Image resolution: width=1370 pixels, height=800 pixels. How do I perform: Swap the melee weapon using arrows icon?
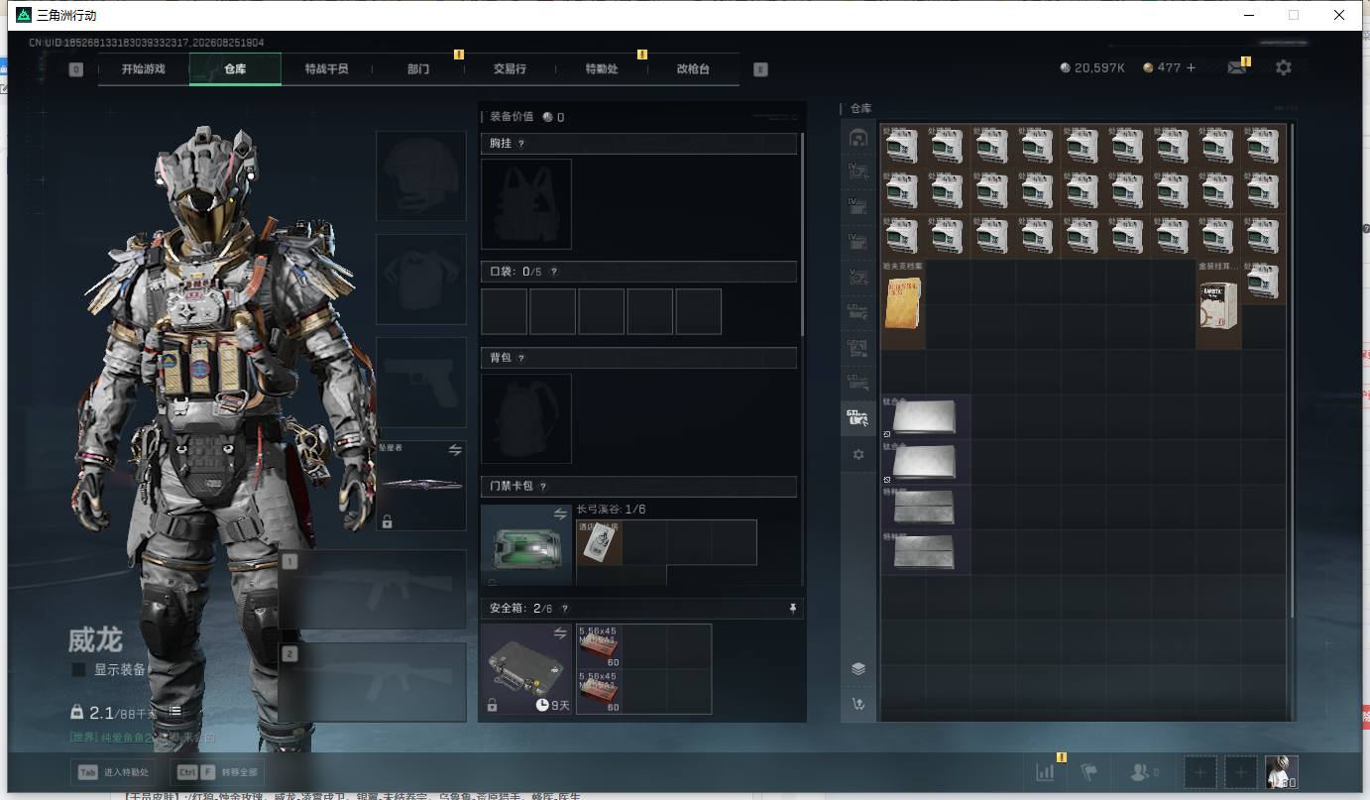tap(455, 450)
